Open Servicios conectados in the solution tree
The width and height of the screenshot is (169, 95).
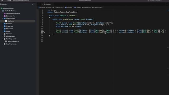pos(13,13)
